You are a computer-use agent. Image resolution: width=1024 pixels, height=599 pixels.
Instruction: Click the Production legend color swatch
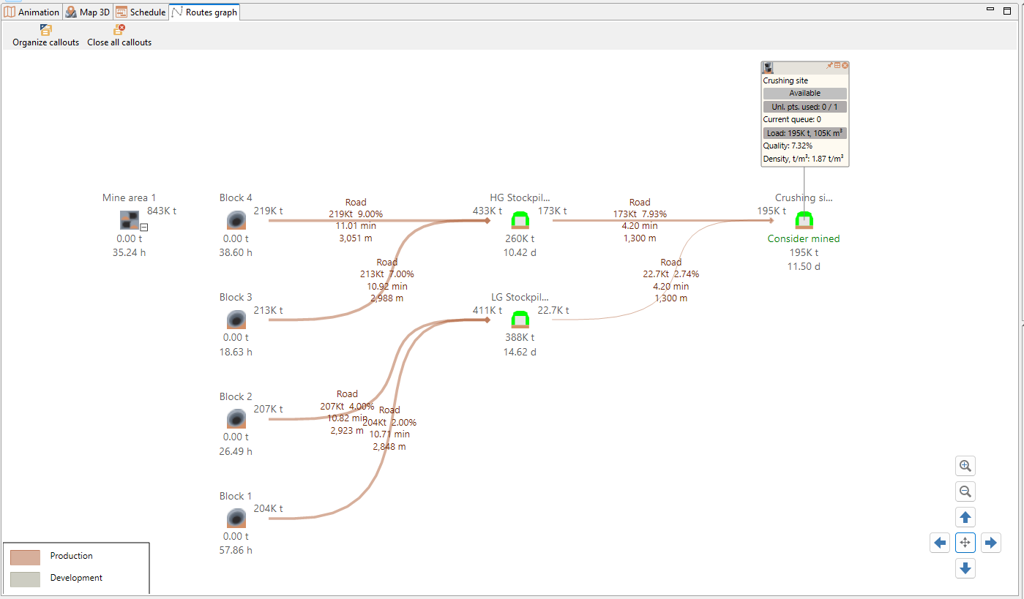tap(25, 557)
